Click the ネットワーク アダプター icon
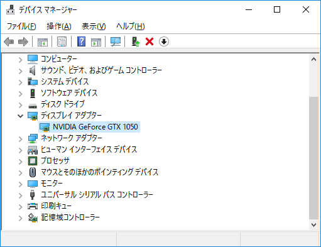The image size is (321, 247). point(33,138)
